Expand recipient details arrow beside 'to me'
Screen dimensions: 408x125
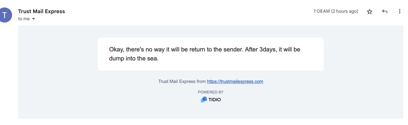click(33, 19)
